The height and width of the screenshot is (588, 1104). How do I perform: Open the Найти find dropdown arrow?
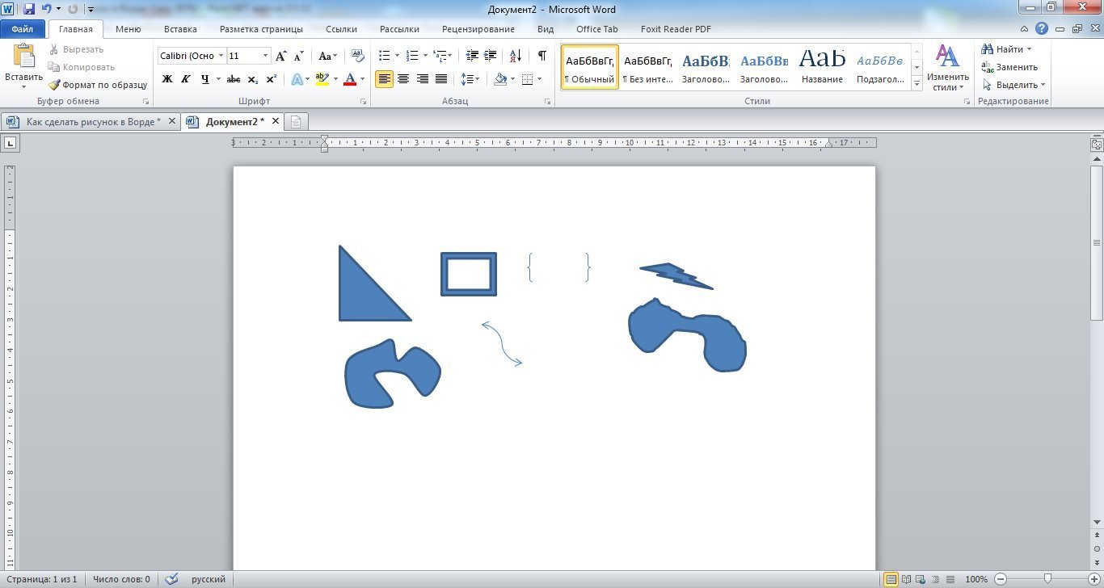[1029, 49]
